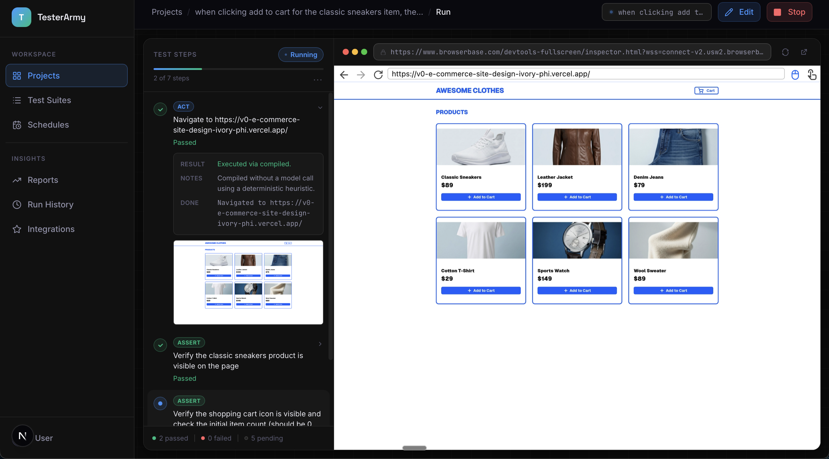Go to Test Suites section
This screenshot has width=829, height=459.
click(49, 100)
